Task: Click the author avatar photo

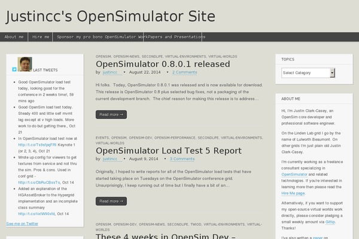Action: [x=25, y=64]
